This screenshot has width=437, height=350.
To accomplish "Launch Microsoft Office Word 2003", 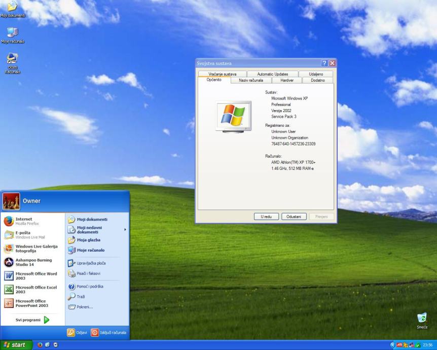I will pos(33,276).
